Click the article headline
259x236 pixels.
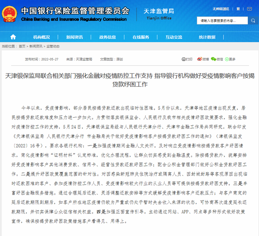(x=129, y=80)
